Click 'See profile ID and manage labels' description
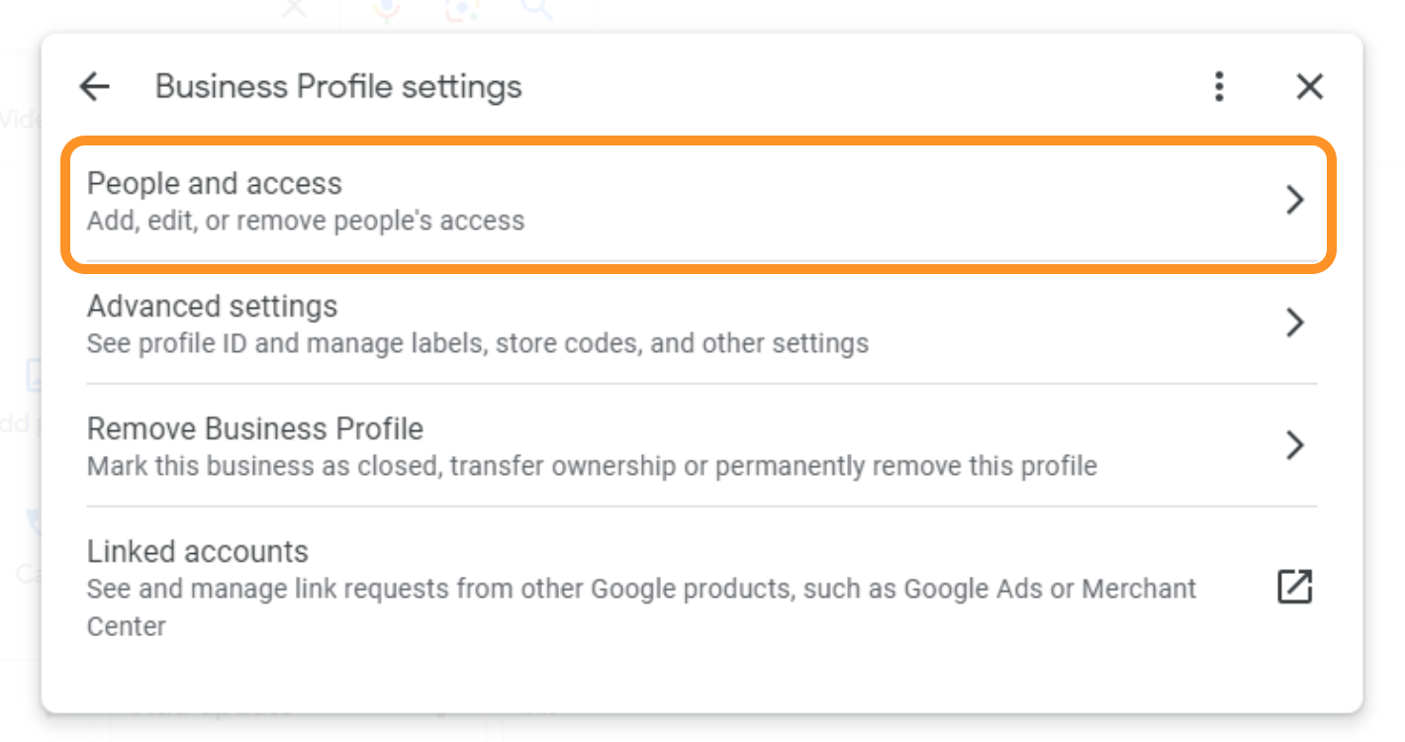Screen dimensions: 1405x742 click(x=478, y=344)
